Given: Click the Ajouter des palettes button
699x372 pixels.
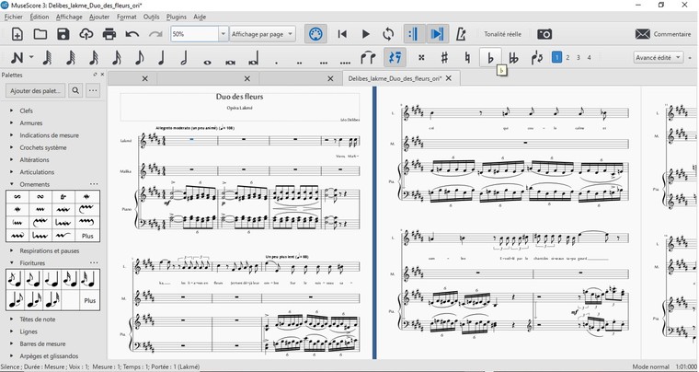Looking at the screenshot, I should click(35, 91).
